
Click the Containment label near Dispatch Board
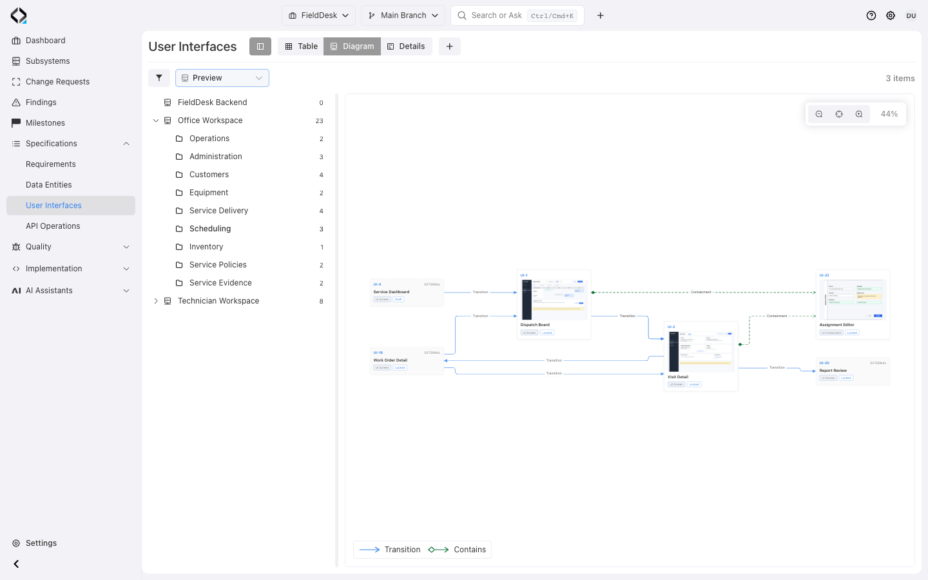pyautogui.click(x=701, y=293)
